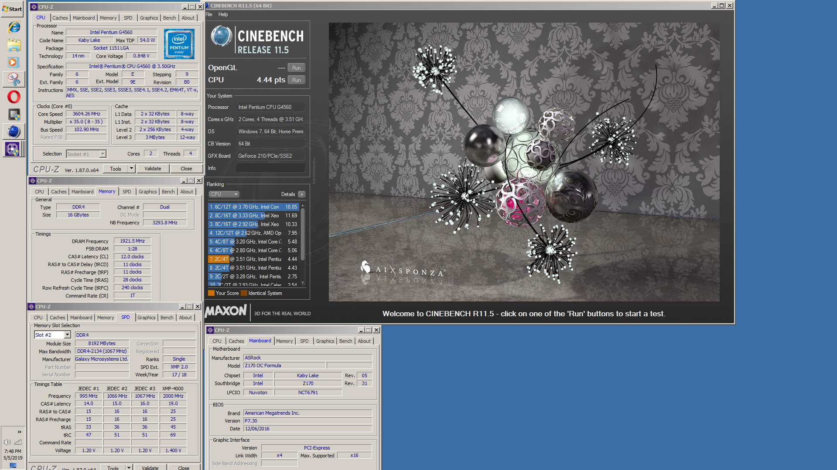837x470 pixels.
Task: Select ranking entry 4 12C/12T AMD Opteron
Action: click(x=253, y=233)
